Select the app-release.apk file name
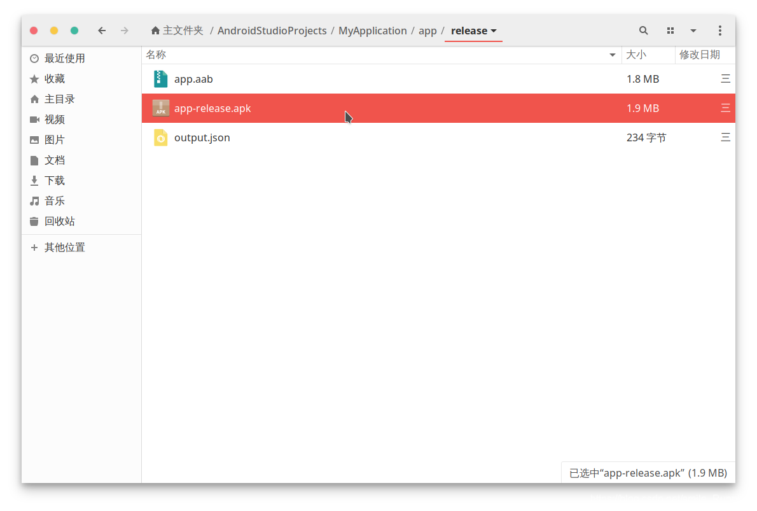 click(x=212, y=108)
